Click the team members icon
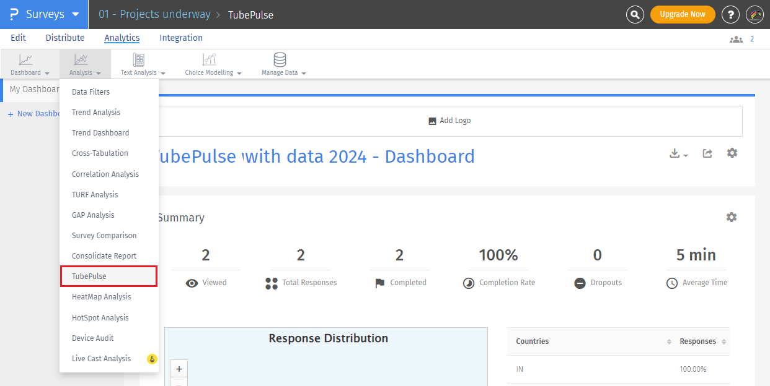 click(x=736, y=39)
